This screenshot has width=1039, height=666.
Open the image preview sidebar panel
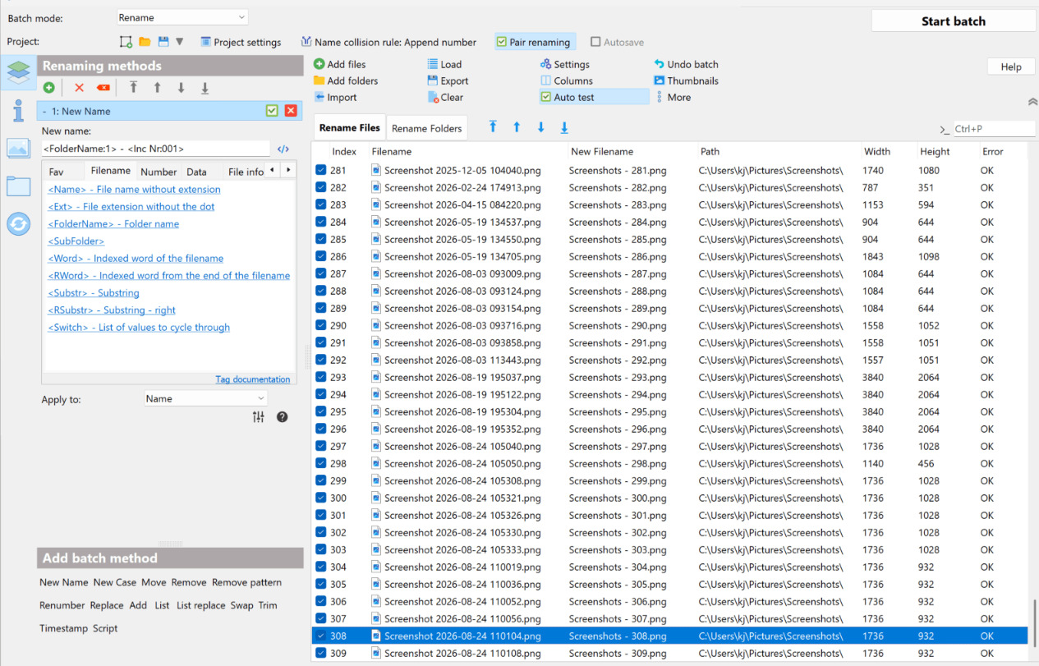[x=18, y=148]
